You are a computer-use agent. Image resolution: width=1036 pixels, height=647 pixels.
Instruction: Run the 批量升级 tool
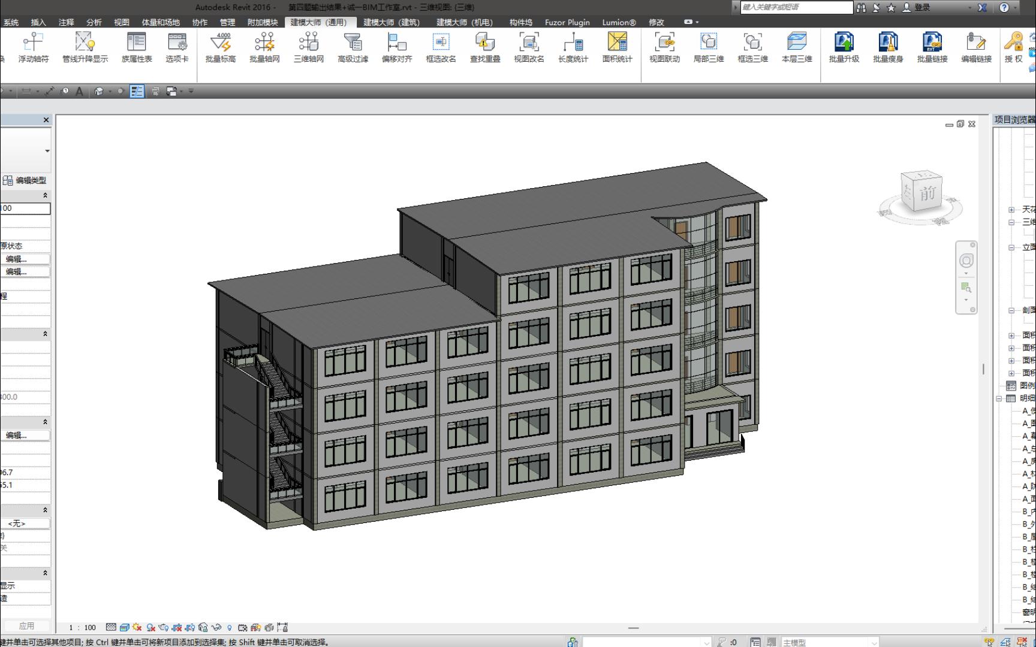coord(844,47)
